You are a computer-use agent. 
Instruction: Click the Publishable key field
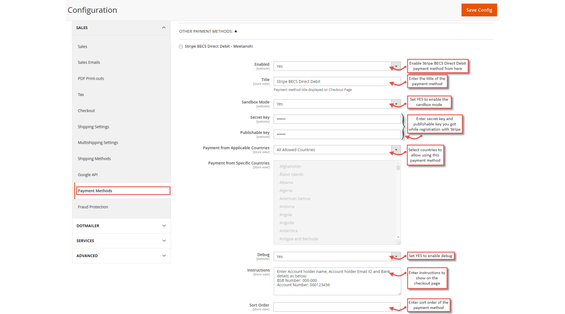coord(337,134)
